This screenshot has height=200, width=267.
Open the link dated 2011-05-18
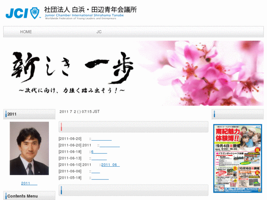[x=100, y=178]
